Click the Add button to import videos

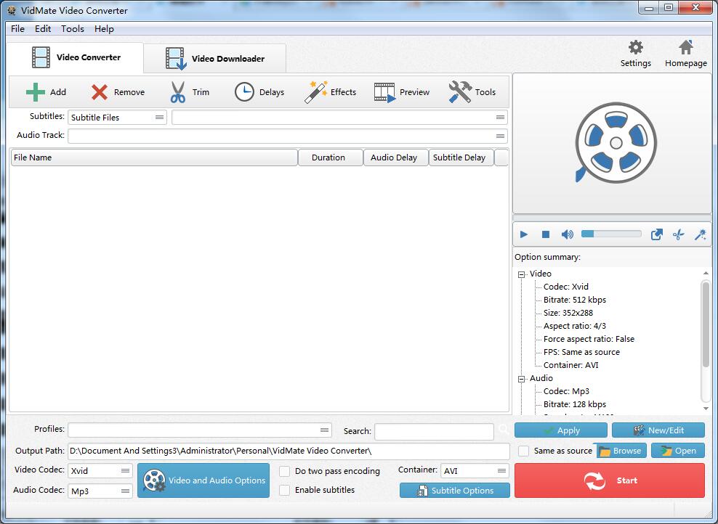point(46,91)
